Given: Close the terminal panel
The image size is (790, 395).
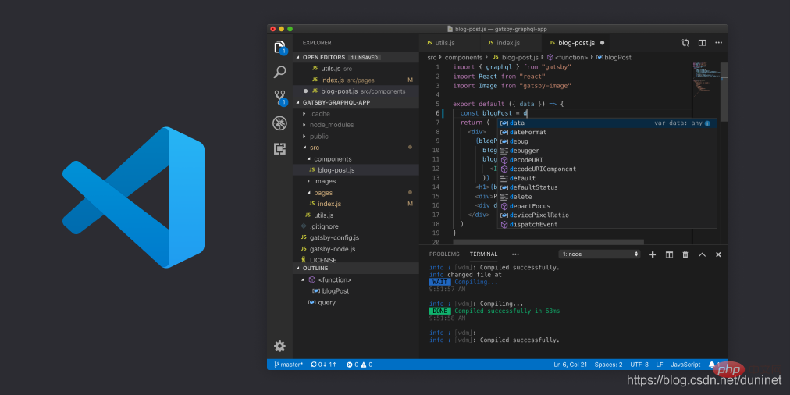Looking at the screenshot, I should pos(718,254).
